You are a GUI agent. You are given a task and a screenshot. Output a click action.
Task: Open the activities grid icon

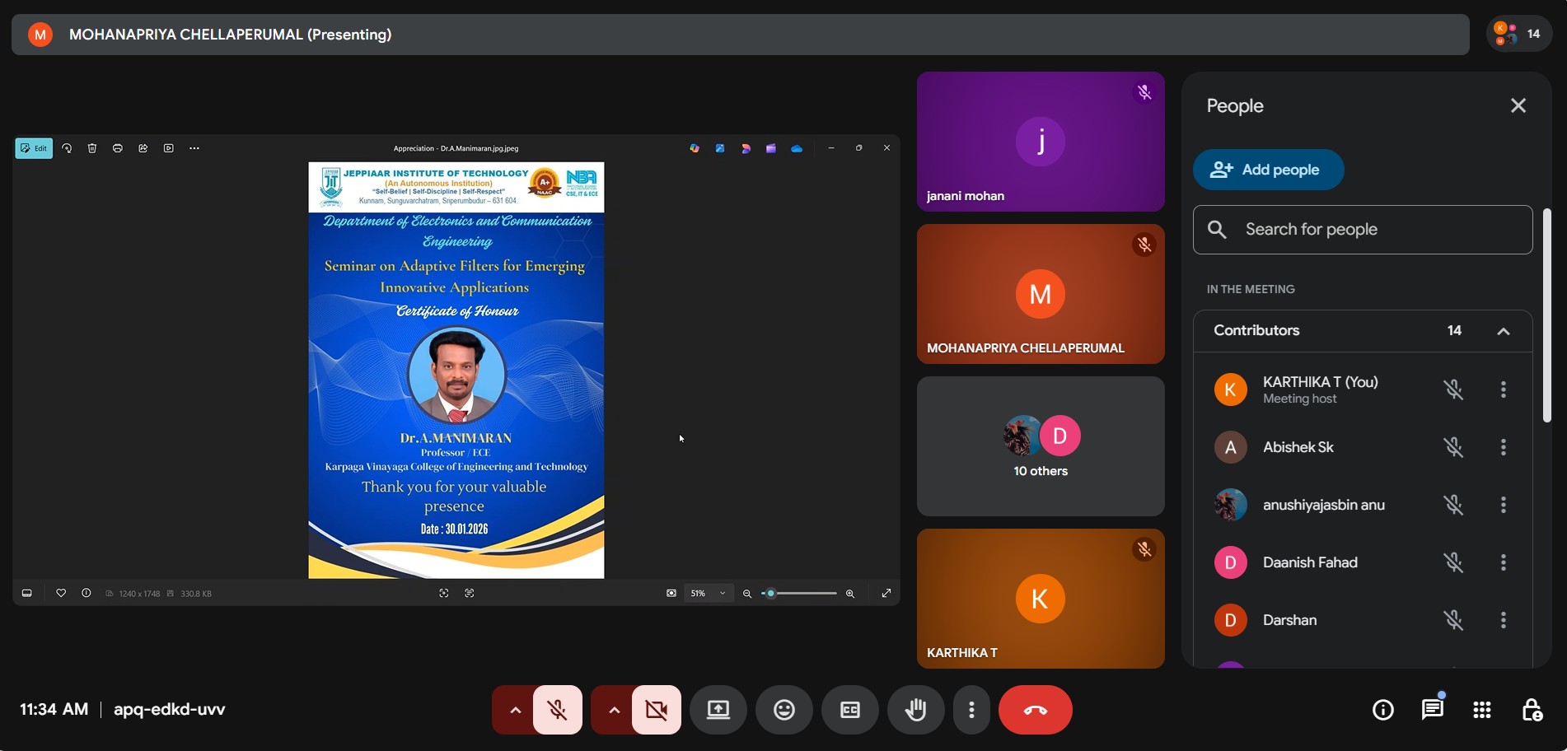1481,710
